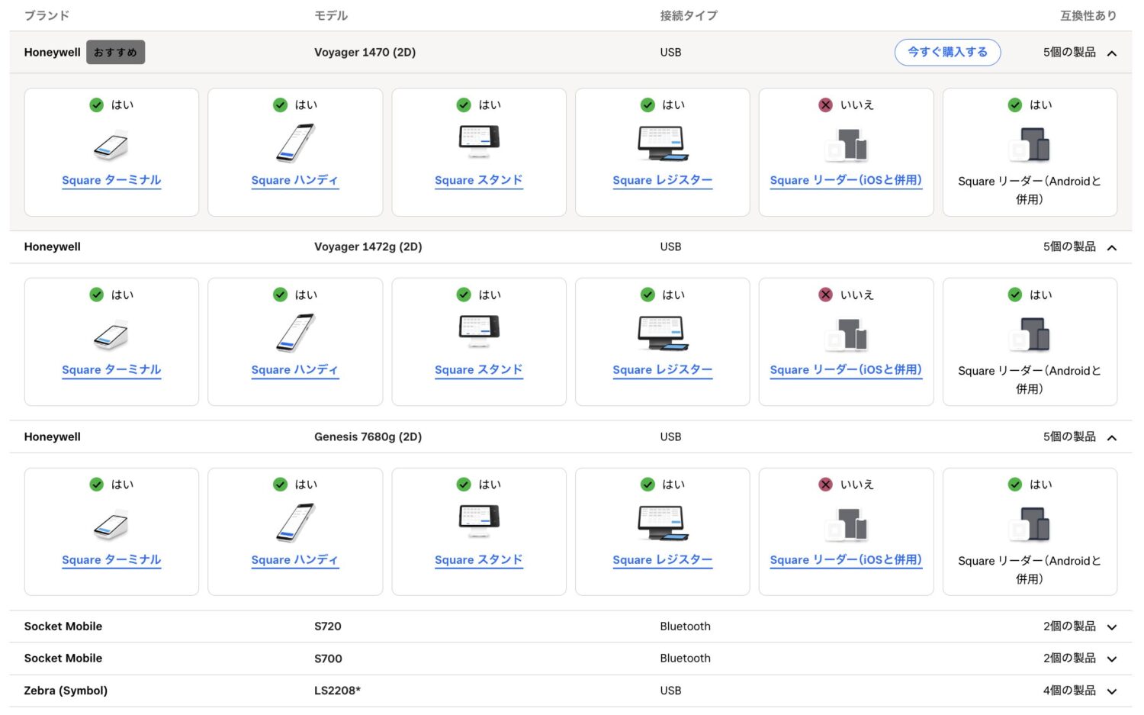Open Square ターミナル link under Voyager 1472g

click(x=111, y=370)
